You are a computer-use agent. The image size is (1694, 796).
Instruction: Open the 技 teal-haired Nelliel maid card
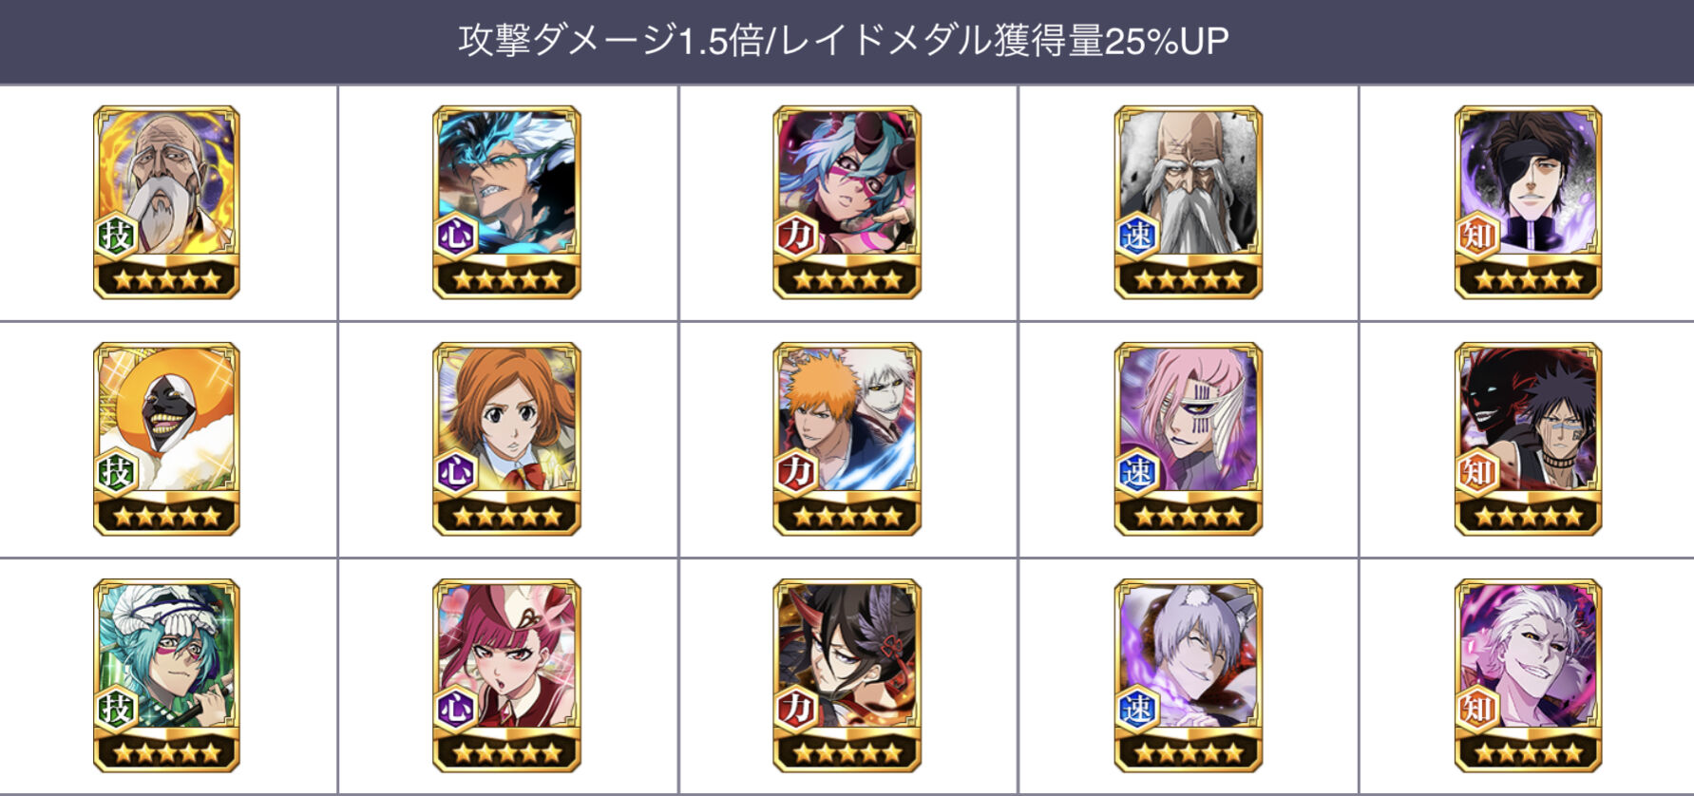tap(166, 675)
